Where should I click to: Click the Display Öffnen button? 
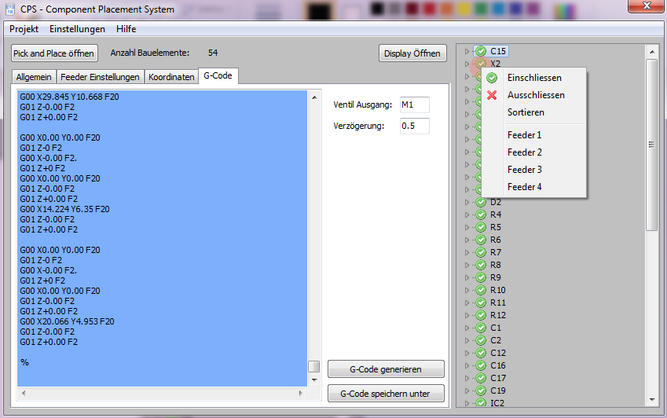[412, 53]
